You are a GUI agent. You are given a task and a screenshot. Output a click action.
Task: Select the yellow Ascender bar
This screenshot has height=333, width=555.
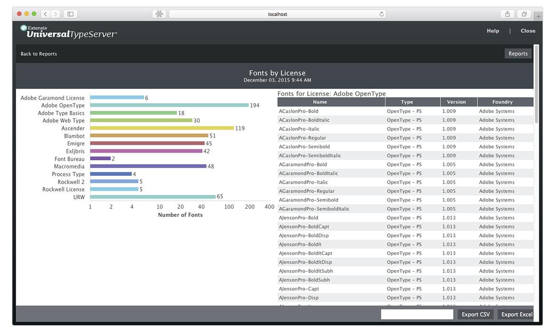(x=162, y=128)
